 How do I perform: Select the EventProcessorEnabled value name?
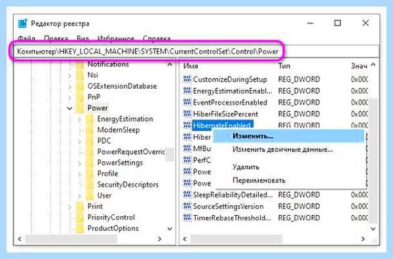(230, 102)
